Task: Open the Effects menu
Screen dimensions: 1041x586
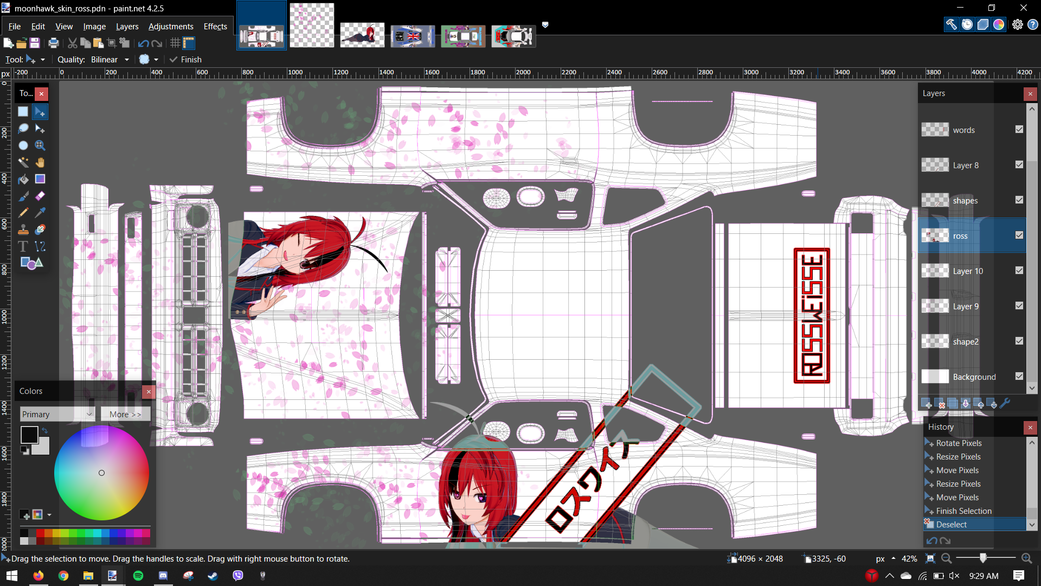Action: point(215,26)
